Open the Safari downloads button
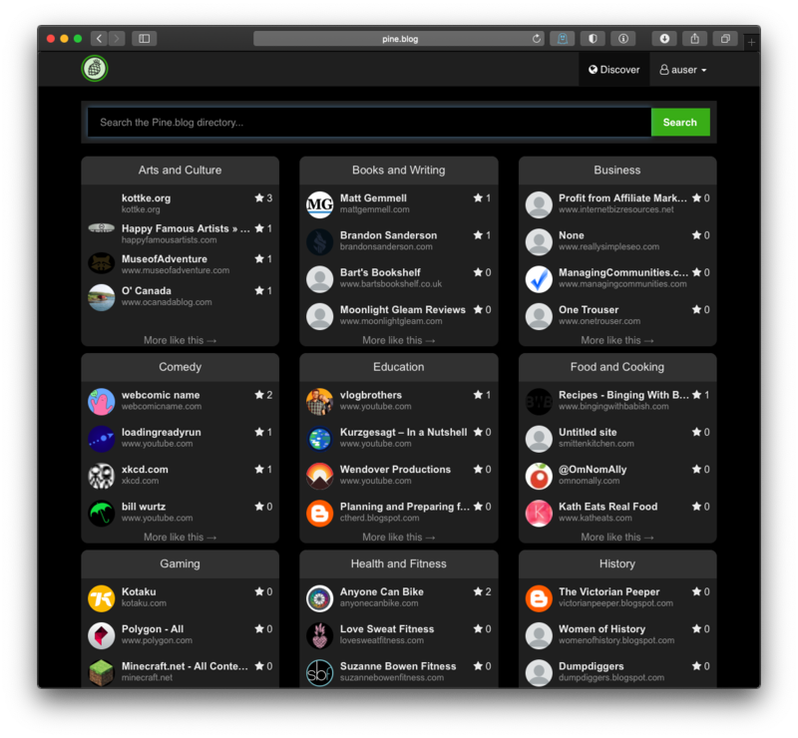 [664, 39]
